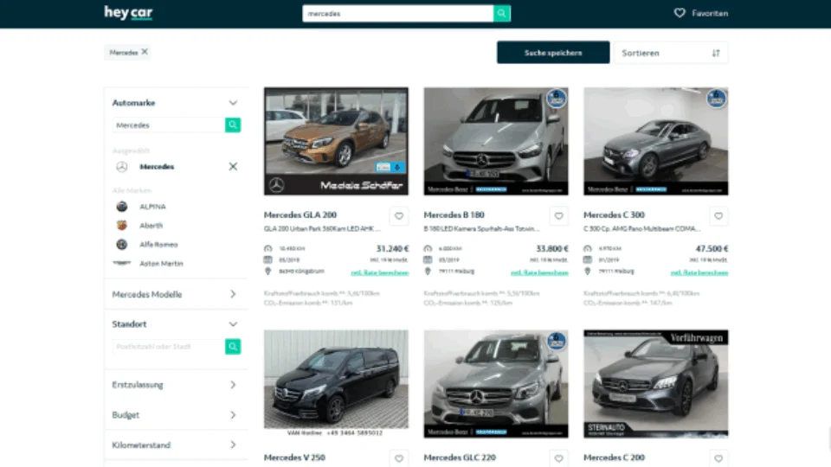Open the Sortieren dropdown
The image size is (831, 467).
671,53
